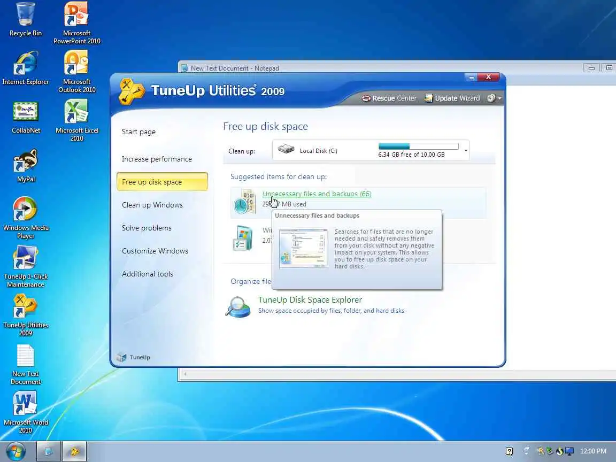Viewport: 616px width, 462px height.
Task: Open Internet Explorer desktop shortcut
Action: [x=26, y=68]
